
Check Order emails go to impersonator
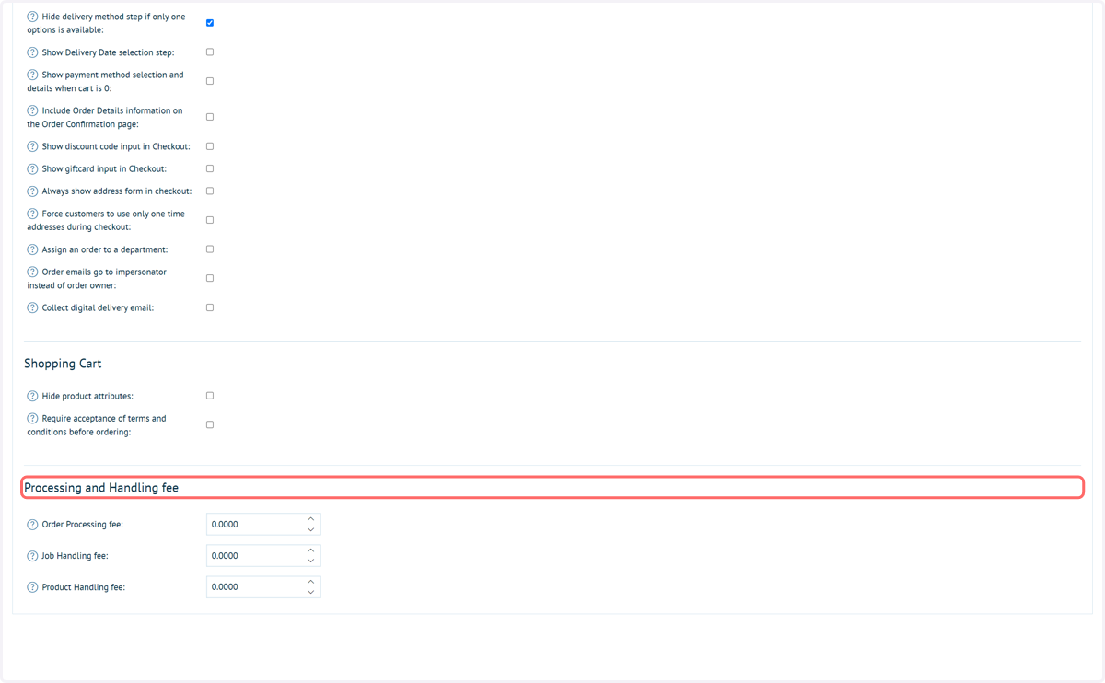coord(210,278)
